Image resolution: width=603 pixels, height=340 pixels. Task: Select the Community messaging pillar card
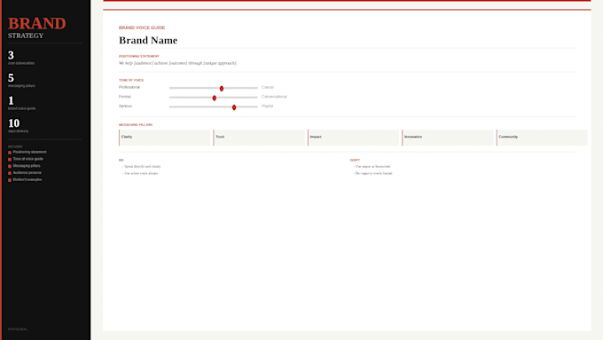pyautogui.click(x=542, y=138)
